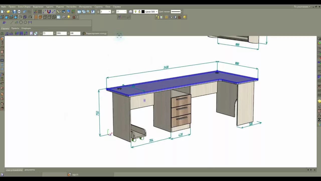
Task: Click the layers stack icon
Action: click(x=131, y=12)
